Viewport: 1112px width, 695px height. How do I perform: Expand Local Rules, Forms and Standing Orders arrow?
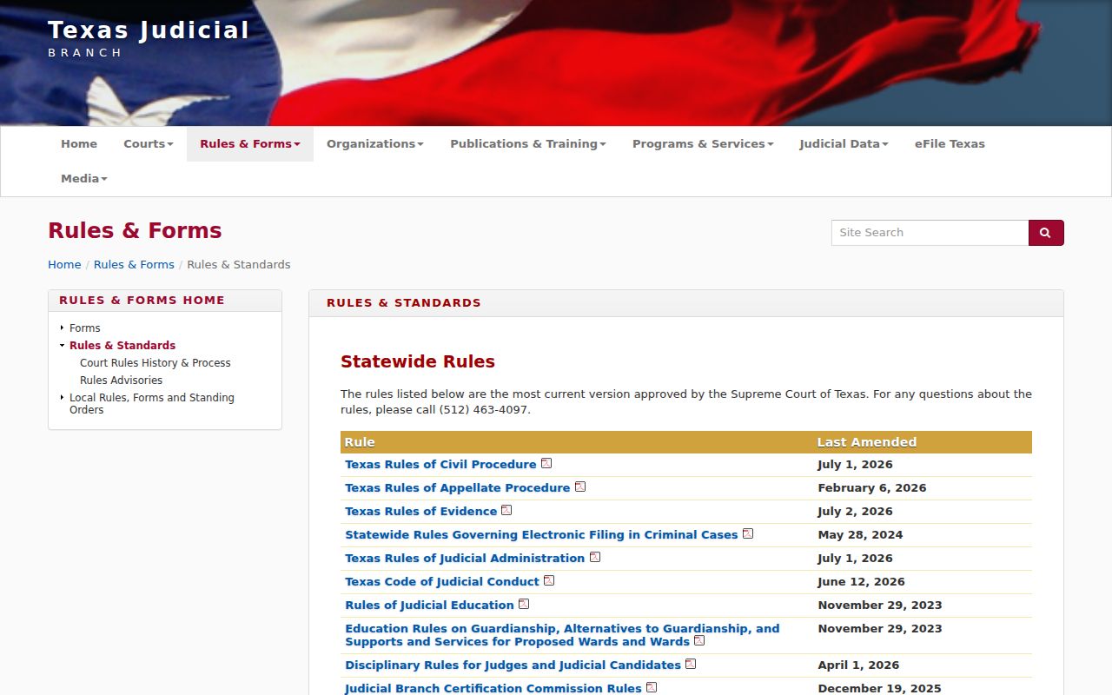point(62,397)
